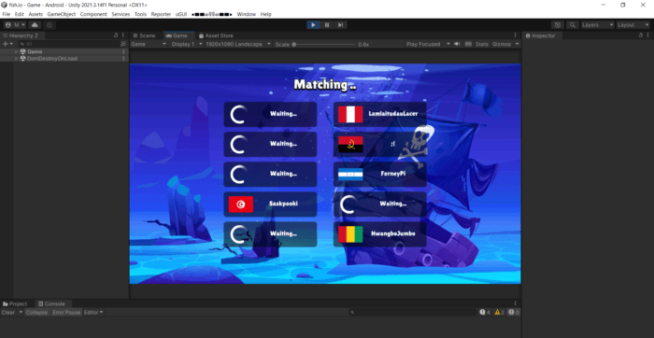
Task: Open version control collaborate icon
Action: tap(50, 25)
